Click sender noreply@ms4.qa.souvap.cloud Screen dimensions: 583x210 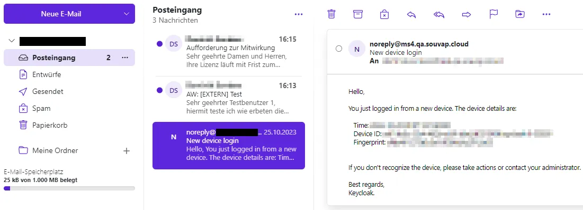tap(419, 44)
